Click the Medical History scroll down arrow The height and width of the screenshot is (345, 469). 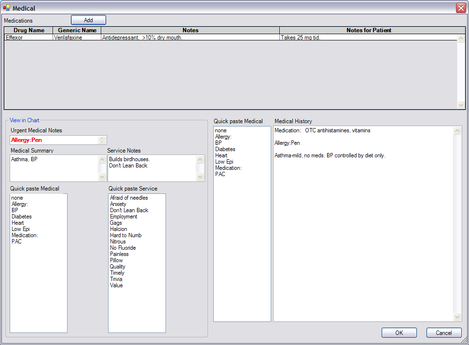[457, 317]
